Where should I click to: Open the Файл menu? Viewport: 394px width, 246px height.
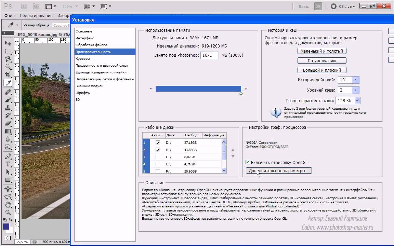(x=10, y=16)
